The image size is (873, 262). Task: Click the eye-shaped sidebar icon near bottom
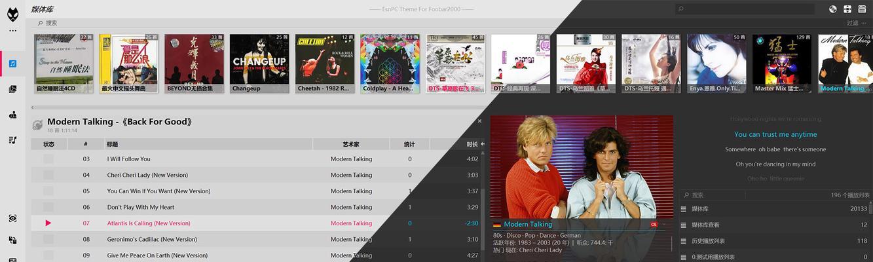pos(12,218)
